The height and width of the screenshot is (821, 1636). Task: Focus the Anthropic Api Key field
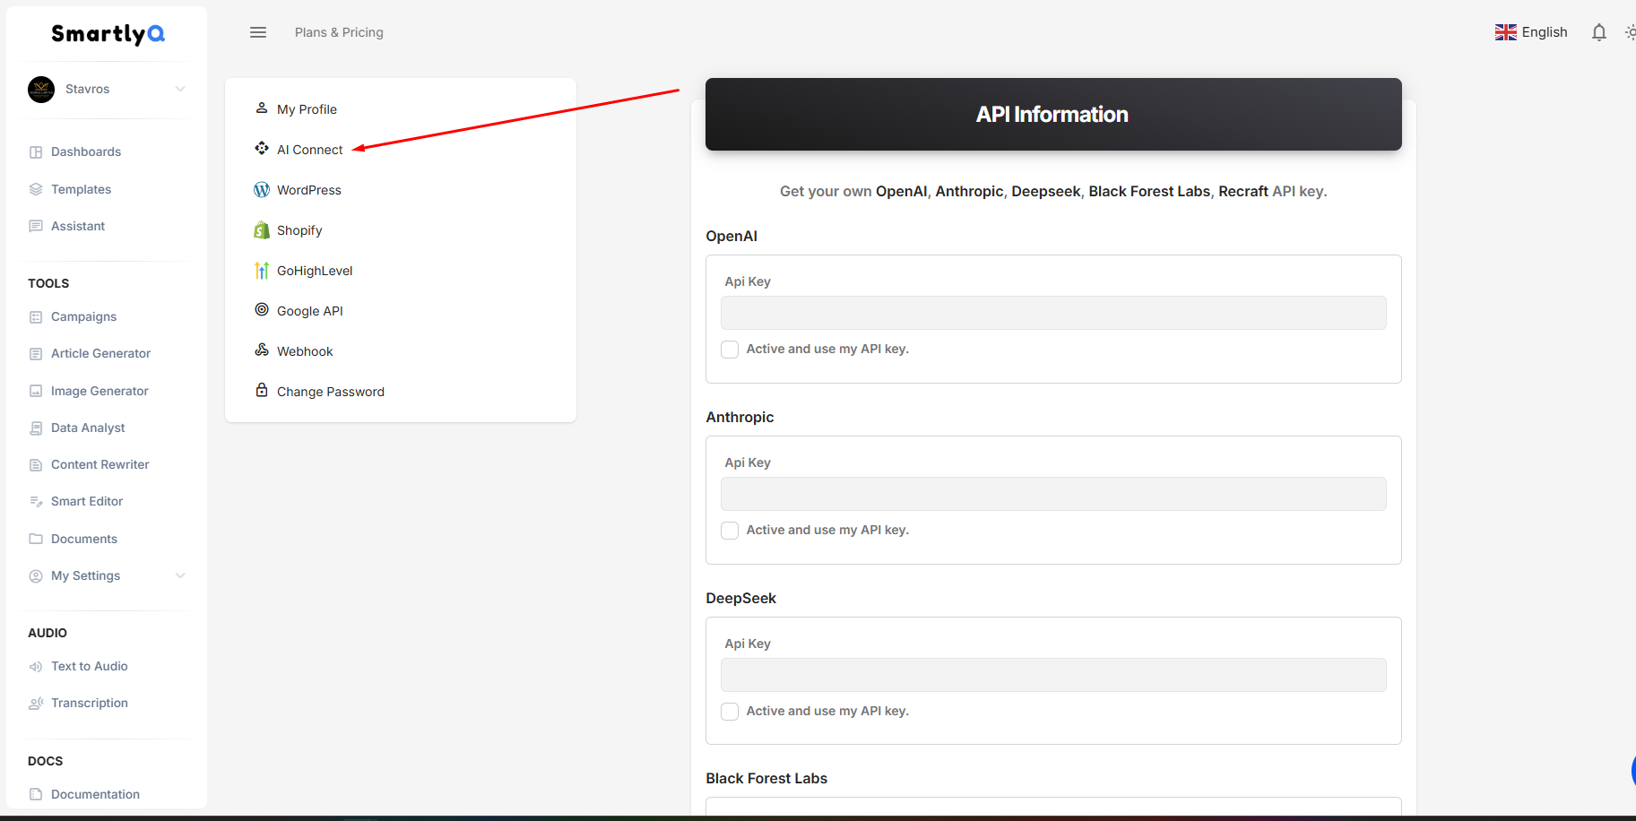(1053, 494)
